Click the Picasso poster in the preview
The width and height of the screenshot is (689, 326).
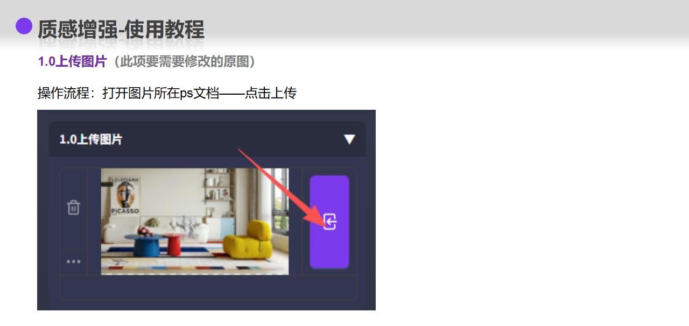click(x=125, y=196)
